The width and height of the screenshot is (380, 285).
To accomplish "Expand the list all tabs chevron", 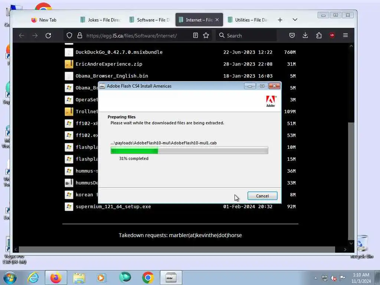I will click(295, 20).
